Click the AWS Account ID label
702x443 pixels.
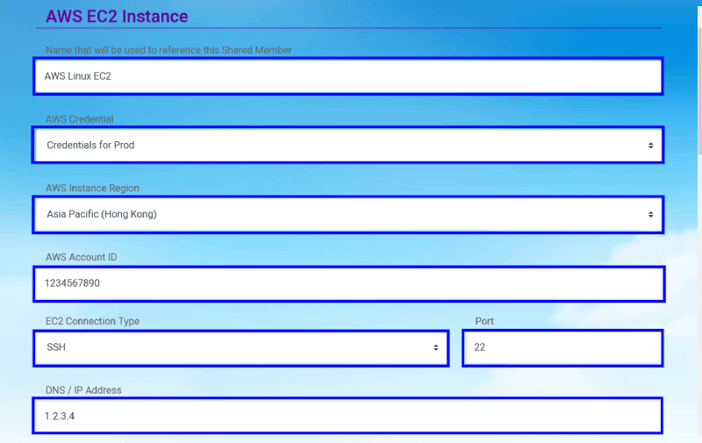pos(81,257)
